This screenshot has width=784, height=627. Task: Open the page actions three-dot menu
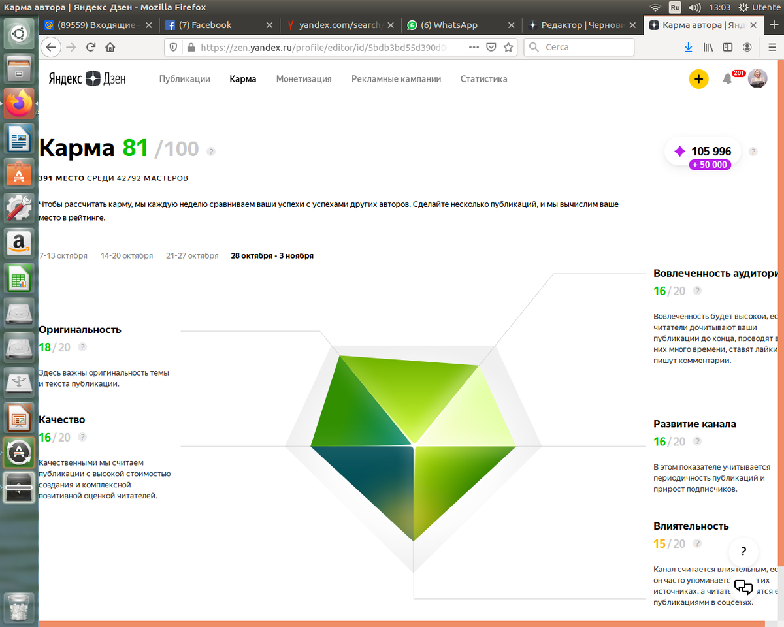tap(474, 48)
